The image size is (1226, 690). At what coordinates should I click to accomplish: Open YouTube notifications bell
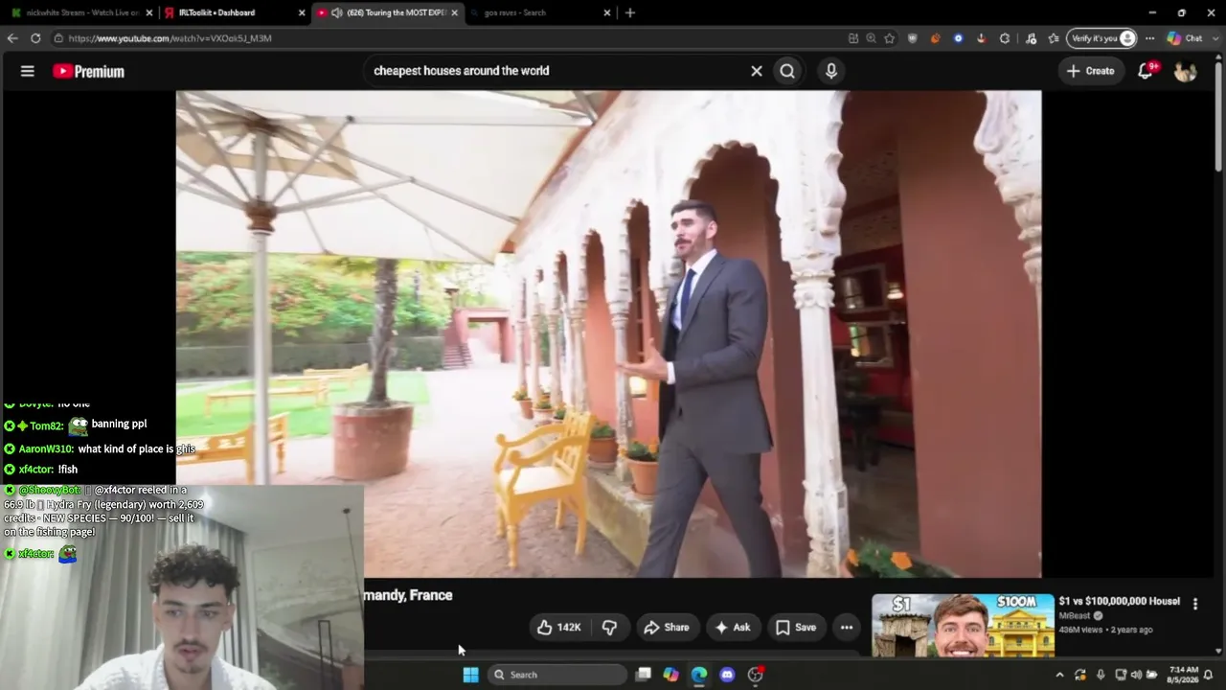point(1146,71)
